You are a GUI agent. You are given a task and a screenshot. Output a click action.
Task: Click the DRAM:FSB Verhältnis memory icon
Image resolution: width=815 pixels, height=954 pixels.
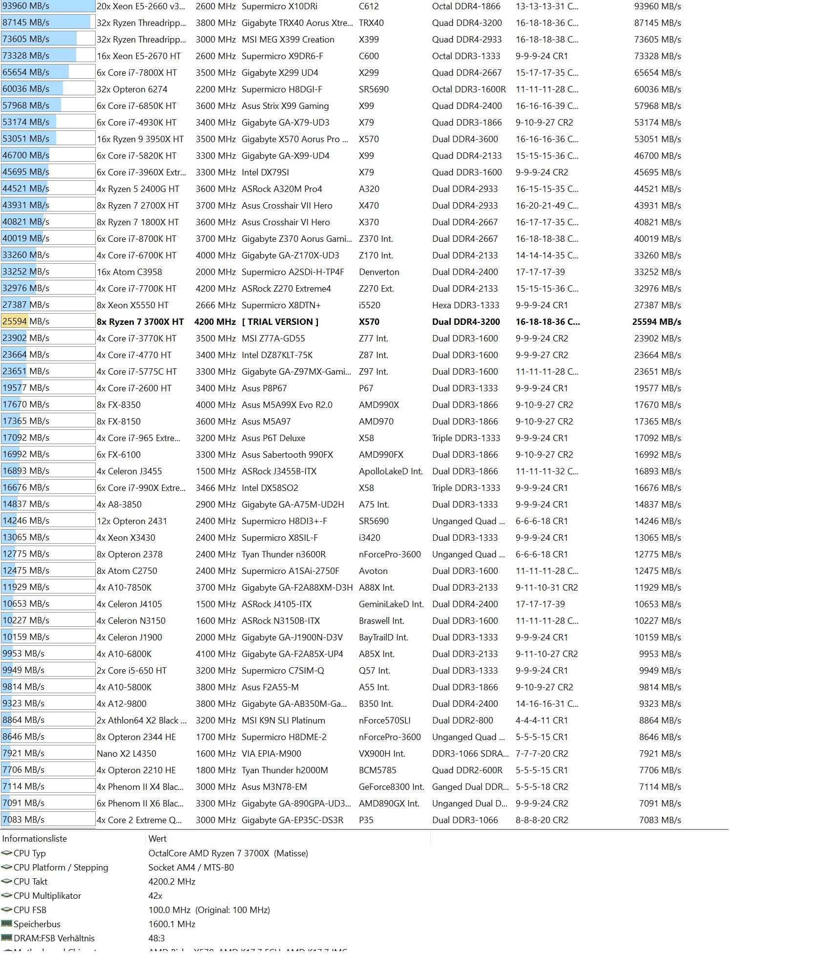6,938
